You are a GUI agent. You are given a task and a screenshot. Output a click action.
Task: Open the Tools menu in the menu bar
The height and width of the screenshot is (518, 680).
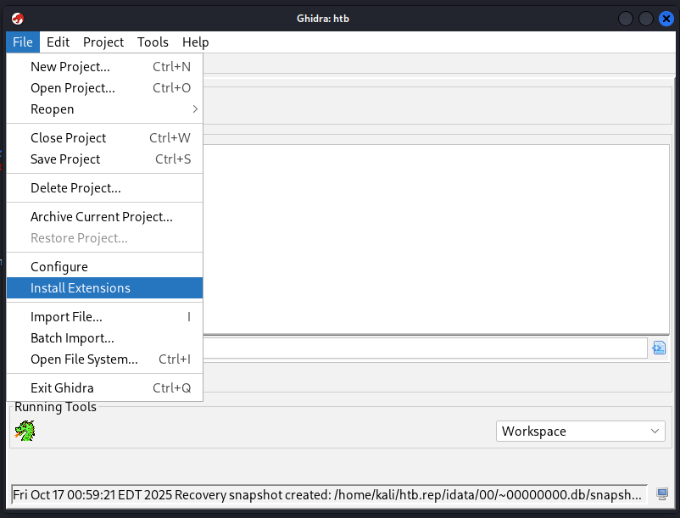pos(153,42)
